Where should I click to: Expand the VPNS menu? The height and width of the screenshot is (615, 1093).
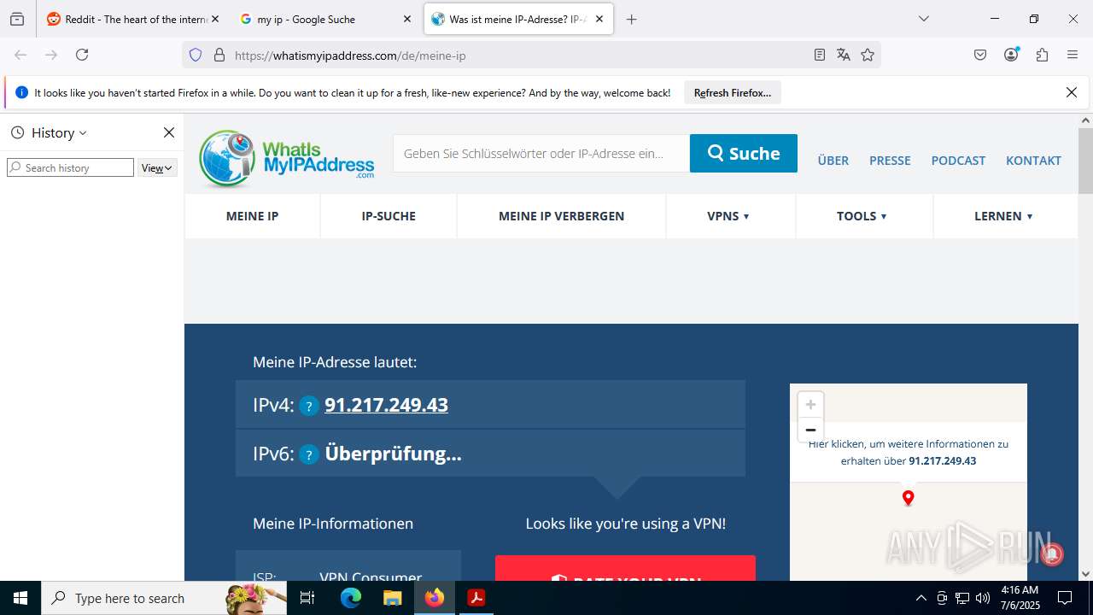(728, 216)
